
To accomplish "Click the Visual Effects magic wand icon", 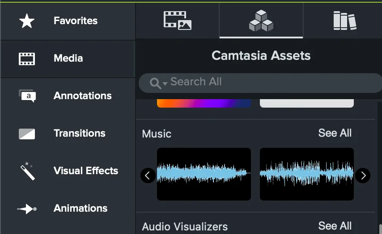I will click(x=28, y=171).
